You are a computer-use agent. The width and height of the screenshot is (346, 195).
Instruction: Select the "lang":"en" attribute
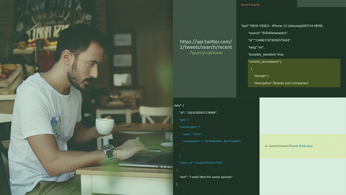pyautogui.click(x=257, y=47)
